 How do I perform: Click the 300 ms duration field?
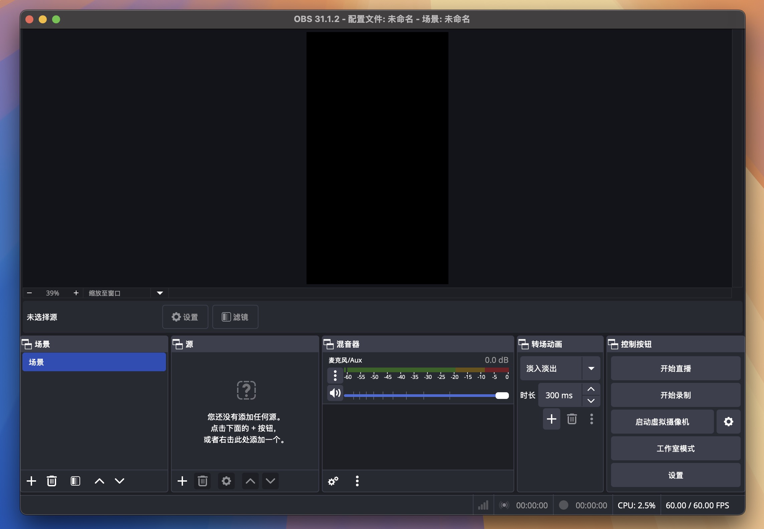coord(559,395)
